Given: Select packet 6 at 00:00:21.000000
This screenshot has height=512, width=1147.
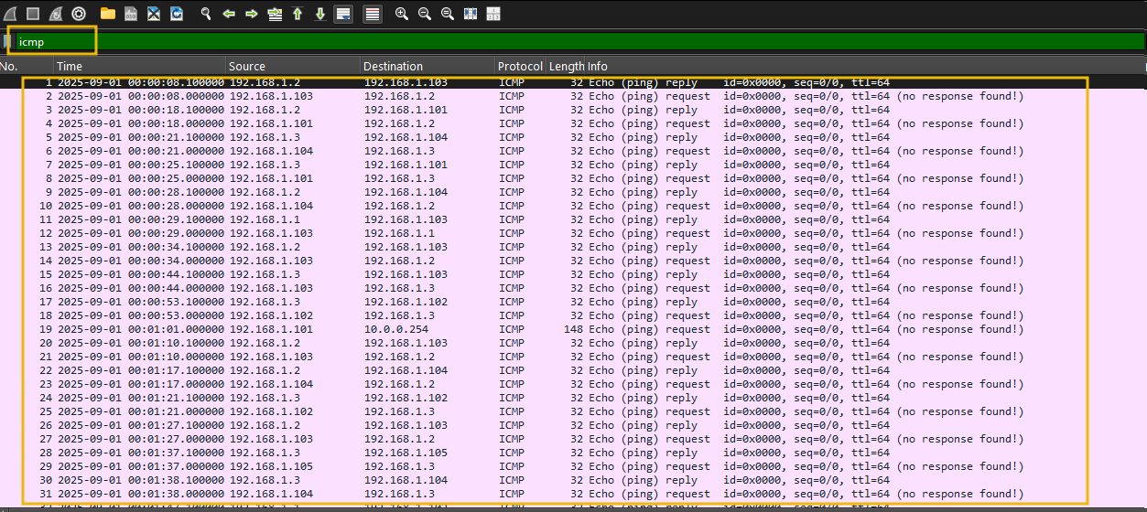Looking at the screenshot, I should click(573, 151).
